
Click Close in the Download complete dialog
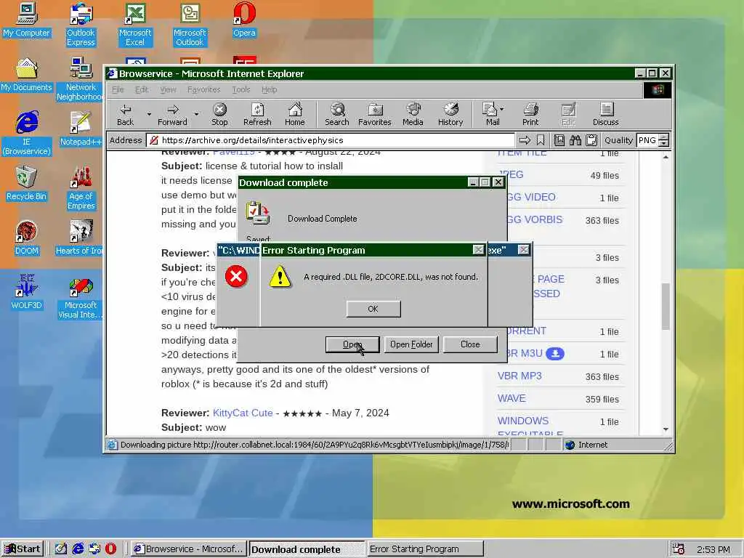click(470, 344)
